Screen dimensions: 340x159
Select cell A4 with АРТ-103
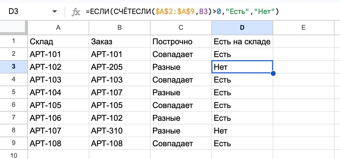point(58,79)
